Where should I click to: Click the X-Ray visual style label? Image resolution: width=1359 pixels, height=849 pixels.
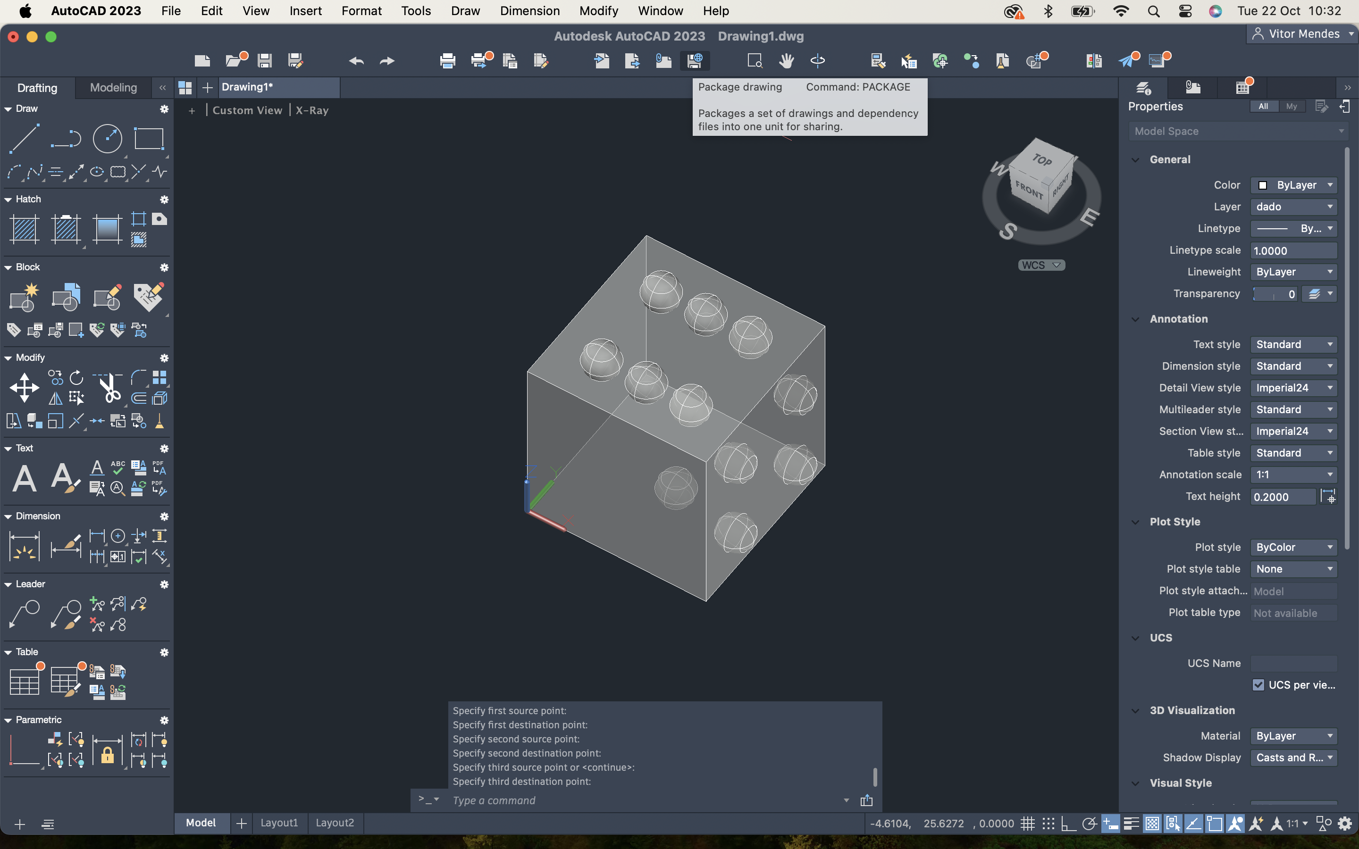pos(312,111)
